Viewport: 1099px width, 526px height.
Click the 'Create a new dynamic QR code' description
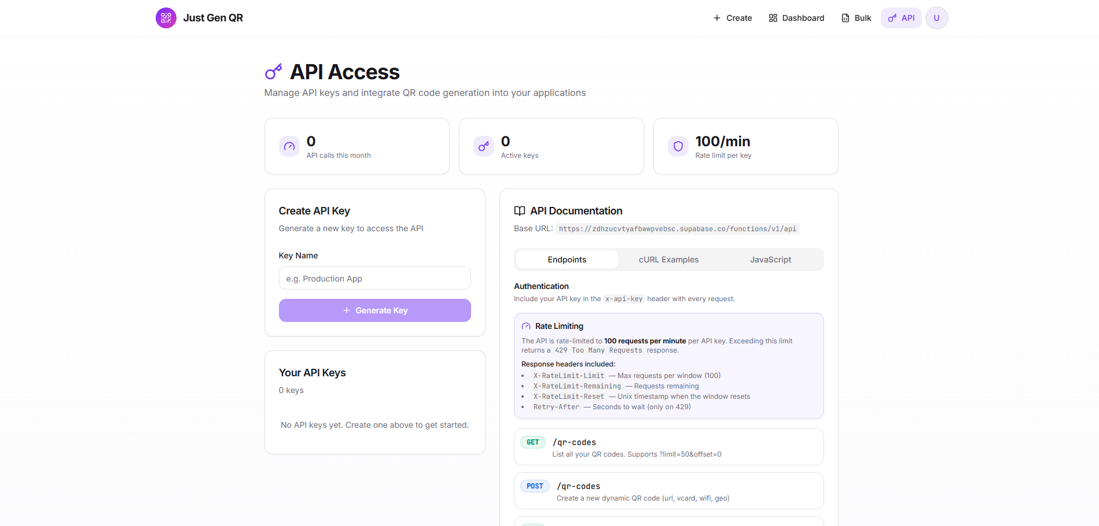[643, 498]
